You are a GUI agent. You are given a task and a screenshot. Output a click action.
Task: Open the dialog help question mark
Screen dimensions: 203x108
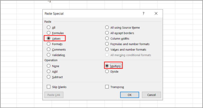tap(144, 13)
